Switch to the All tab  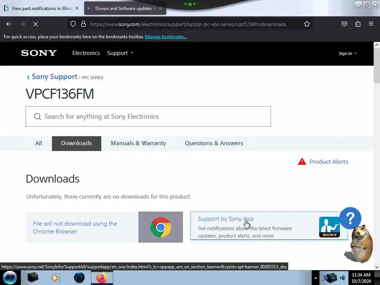pos(39,143)
